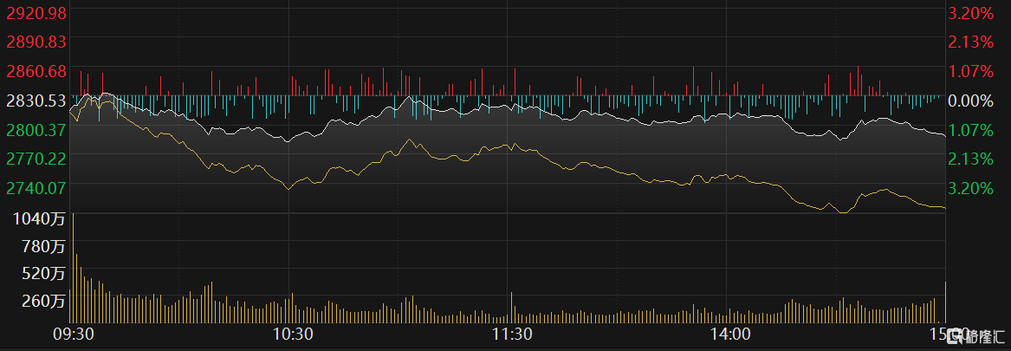Click the 10:30 time marker
Screen dimensions: 1011x351
[295, 335]
